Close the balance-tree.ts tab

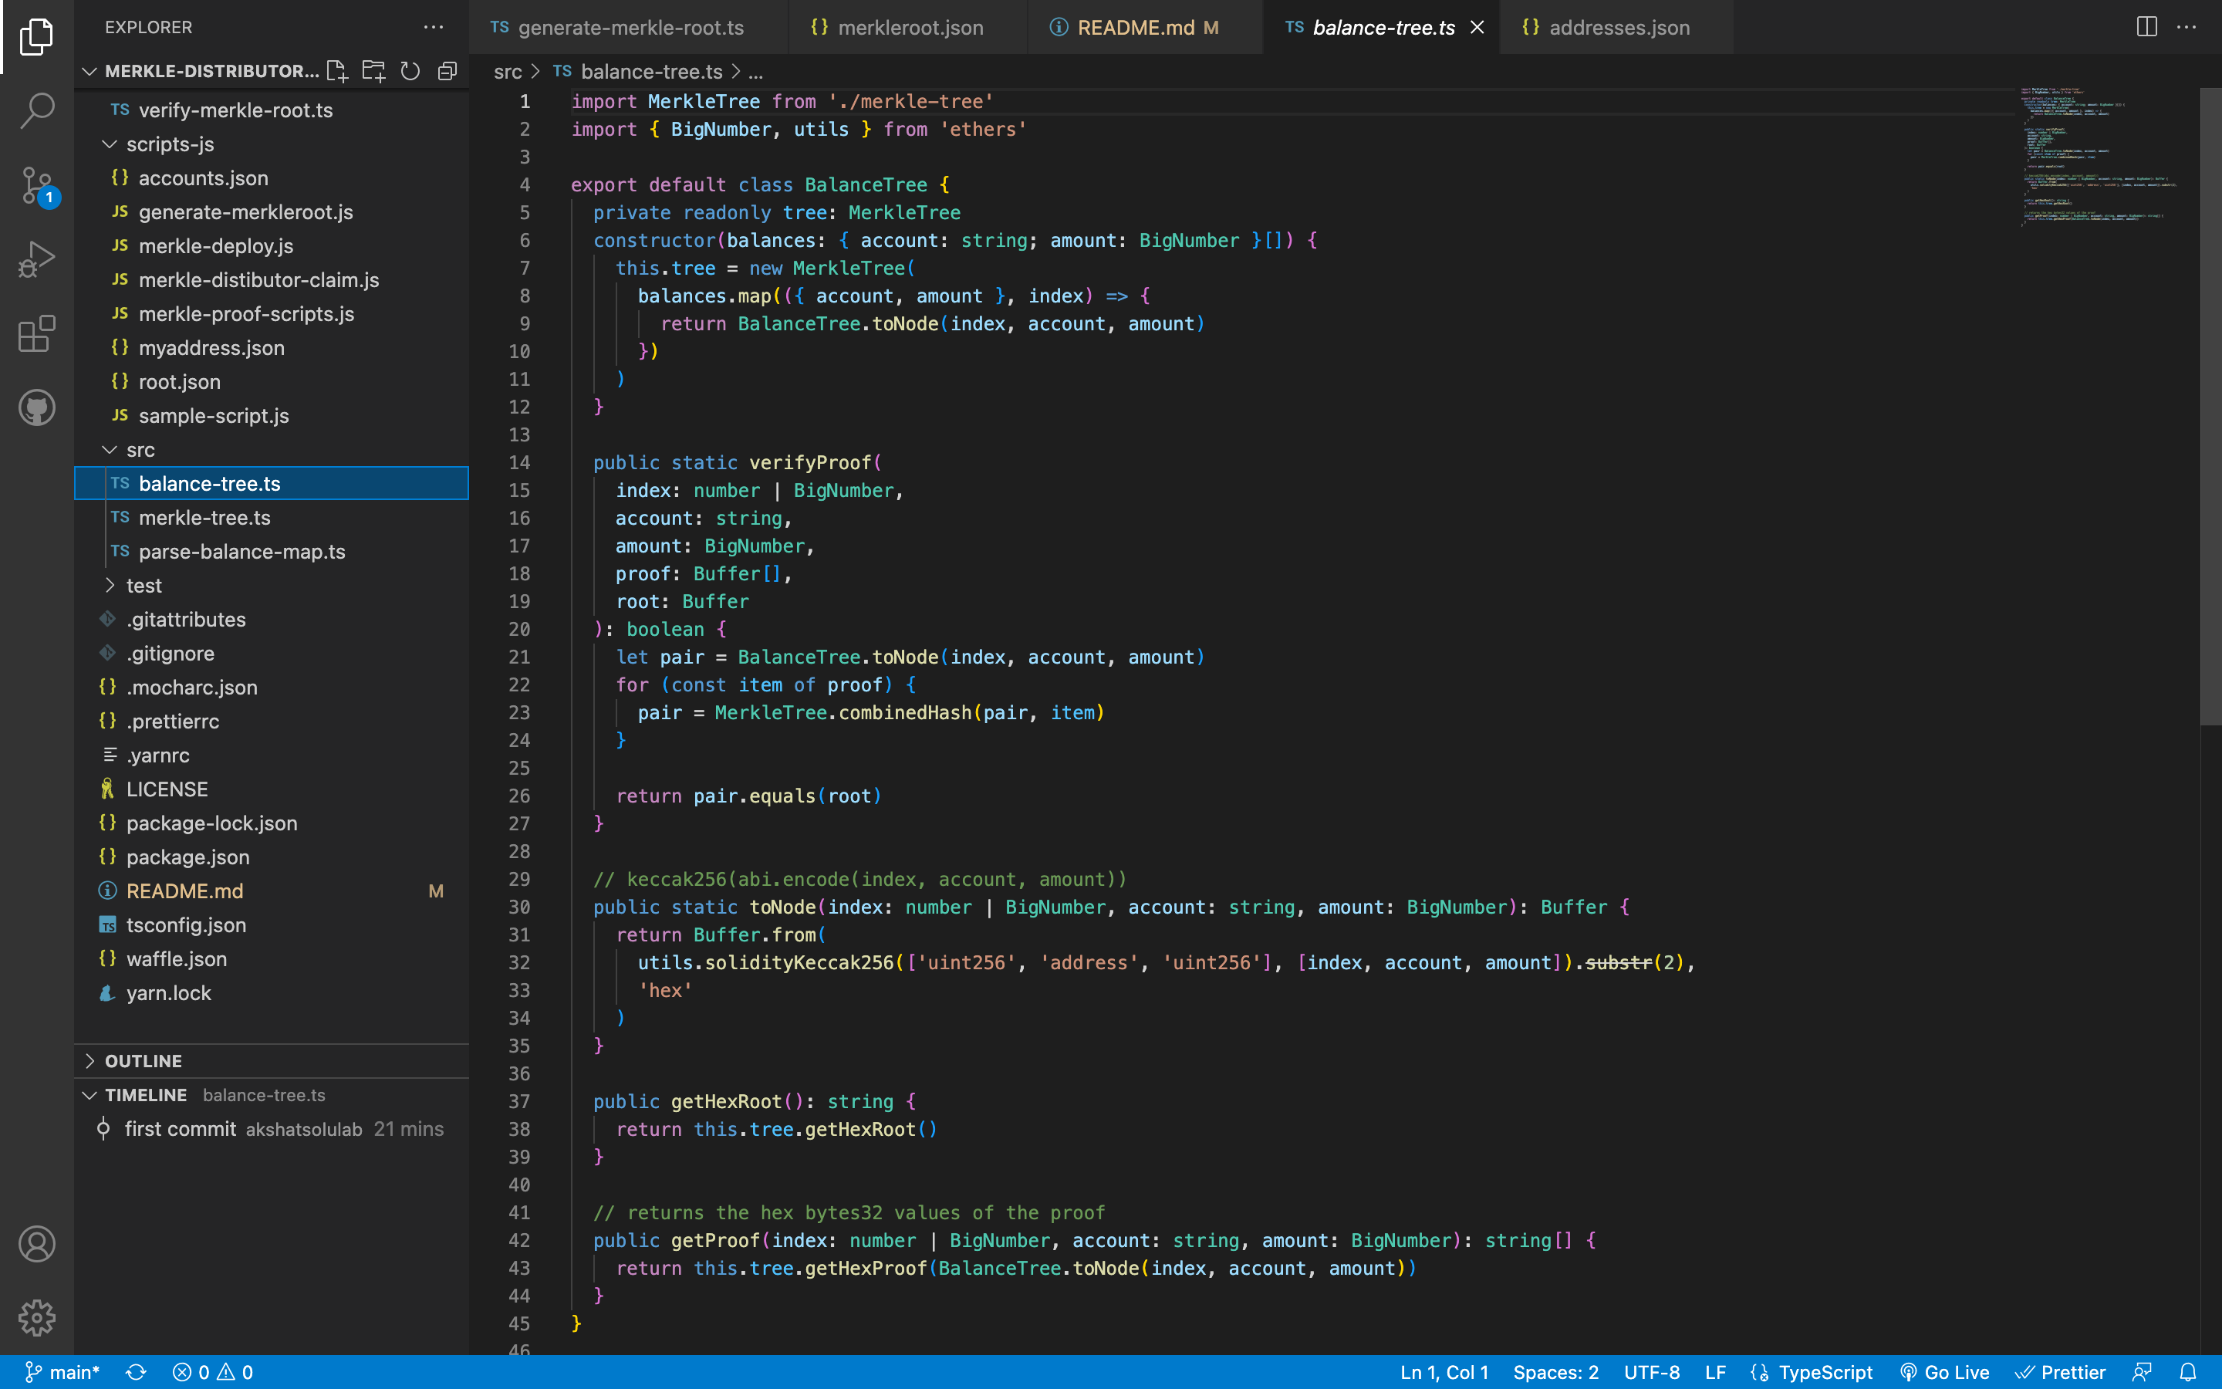pyautogui.click(x=1477, y=28)
